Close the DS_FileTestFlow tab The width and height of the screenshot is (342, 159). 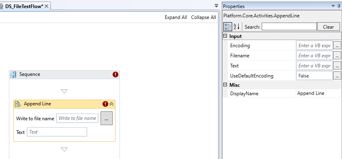pos(46,6)
